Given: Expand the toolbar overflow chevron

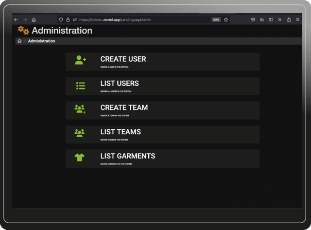Looking at the screenshot, I should tap(280, 20).
